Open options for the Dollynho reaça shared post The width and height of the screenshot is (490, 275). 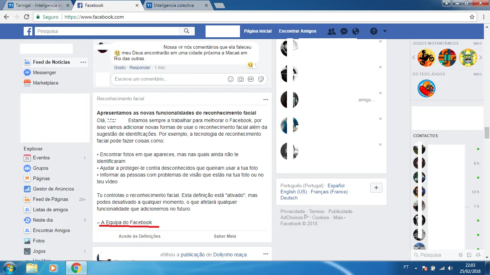[x=266, y=254]
